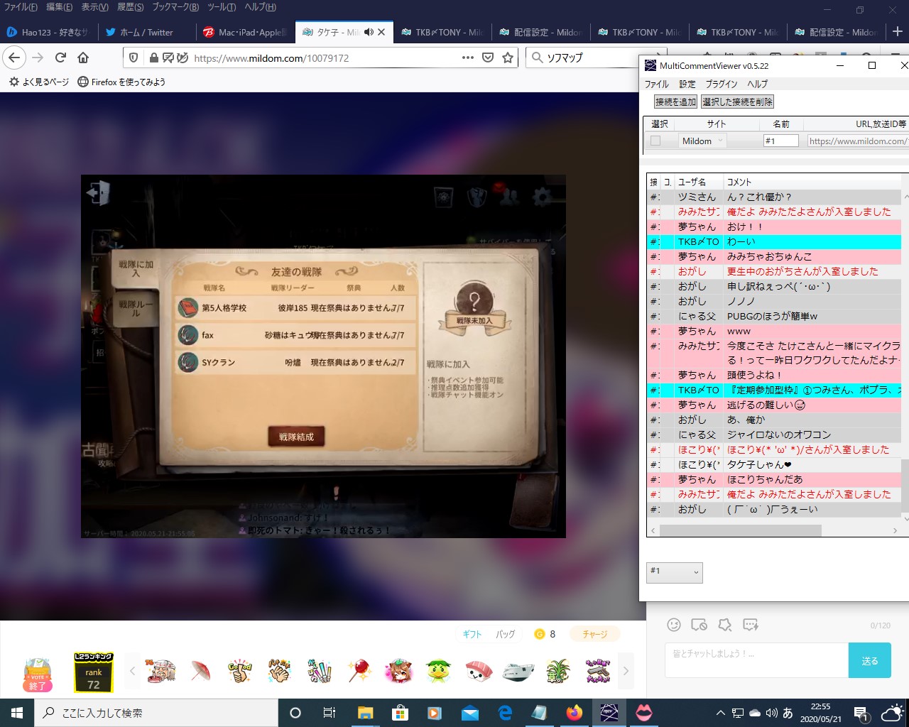Send the green kappa character gift

[x=439, y=670]
